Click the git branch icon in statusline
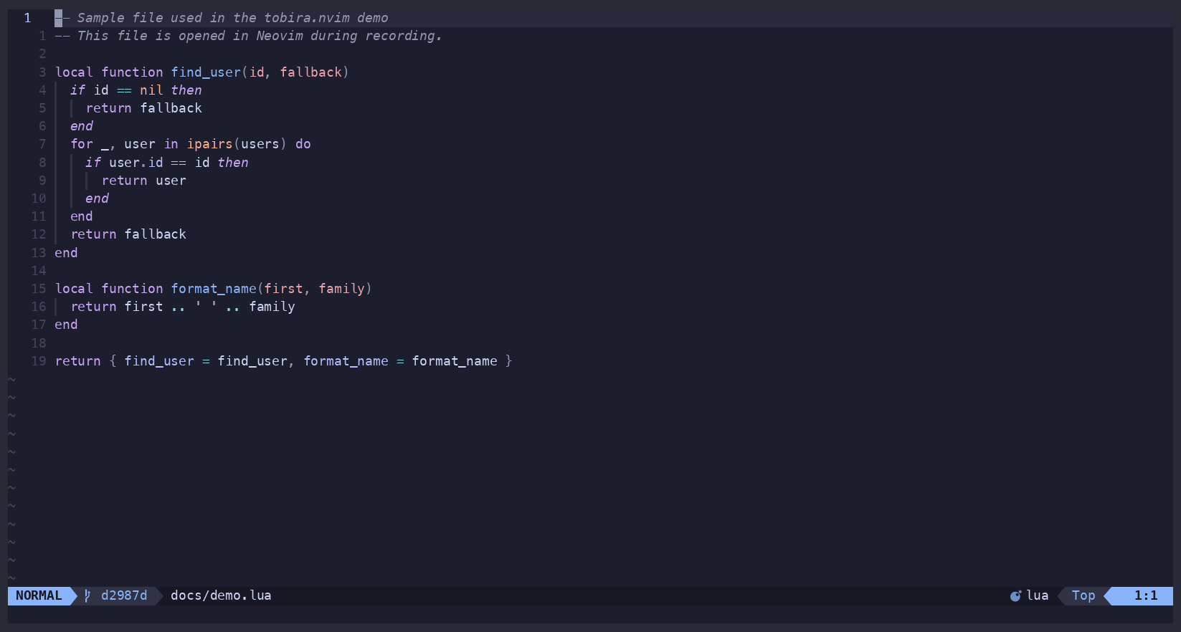Viewport: 1181px width, 632px height. click(87, 595)
